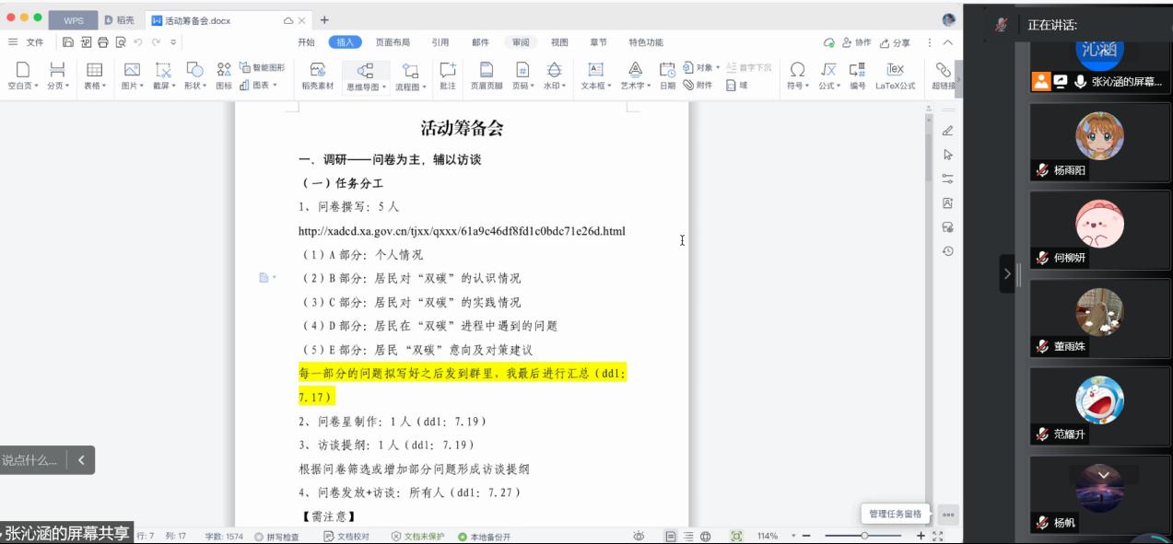Open the 形状 shapes dropdown

[194, 86]
